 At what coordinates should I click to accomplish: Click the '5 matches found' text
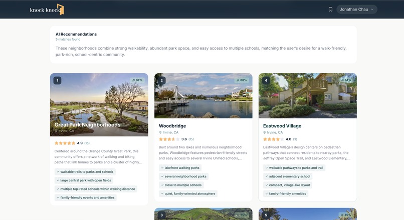(x=68, y=40)
